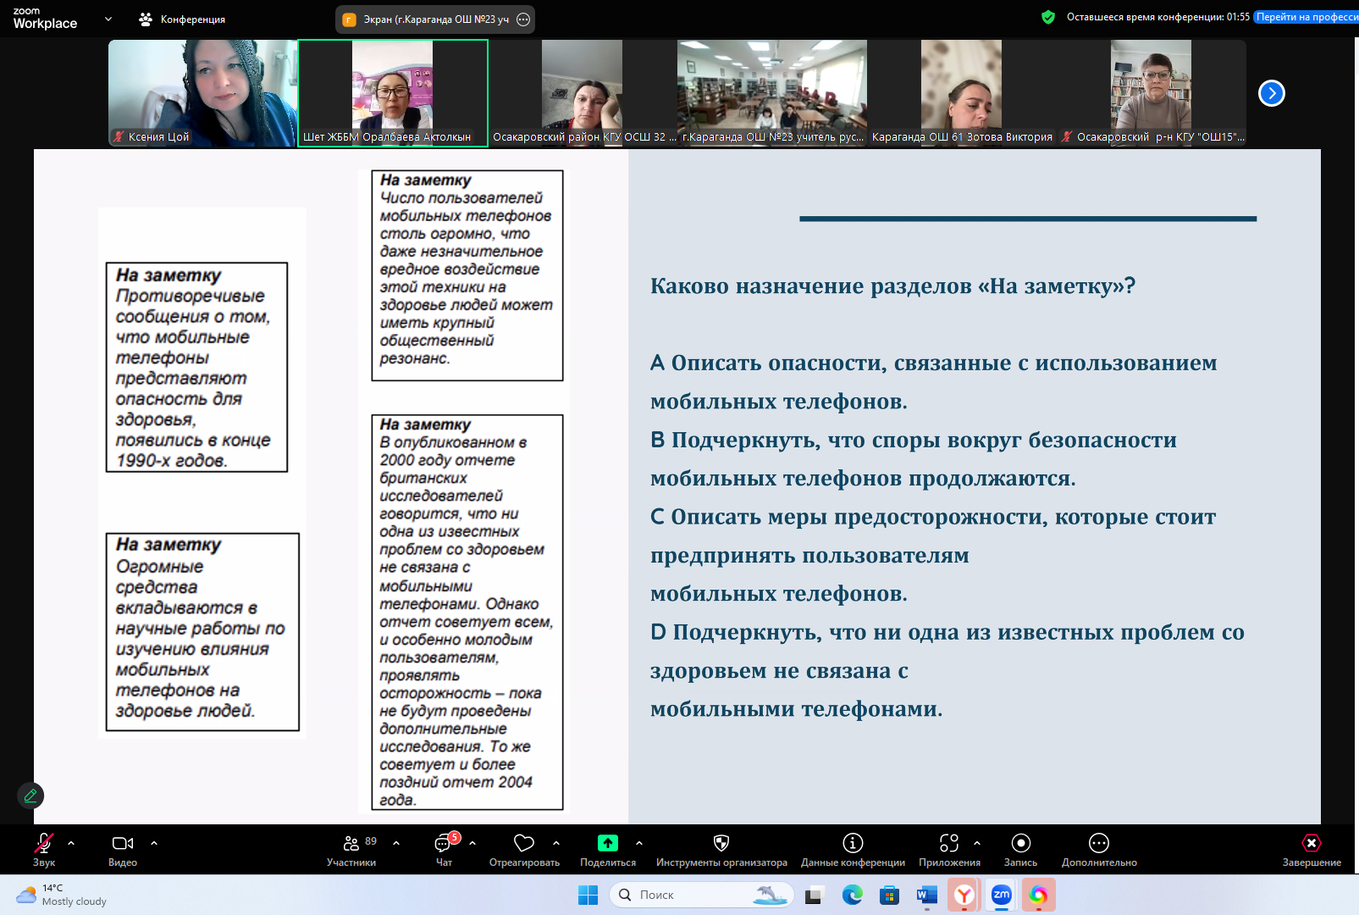Open the Zoom Workplace dropdown menu

pos(108,19)
